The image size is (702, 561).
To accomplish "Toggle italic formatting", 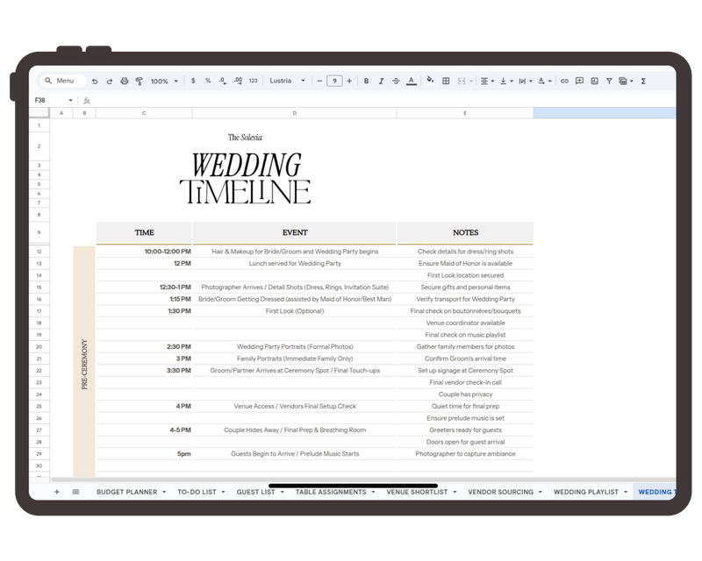I will [x=381, y=81].
